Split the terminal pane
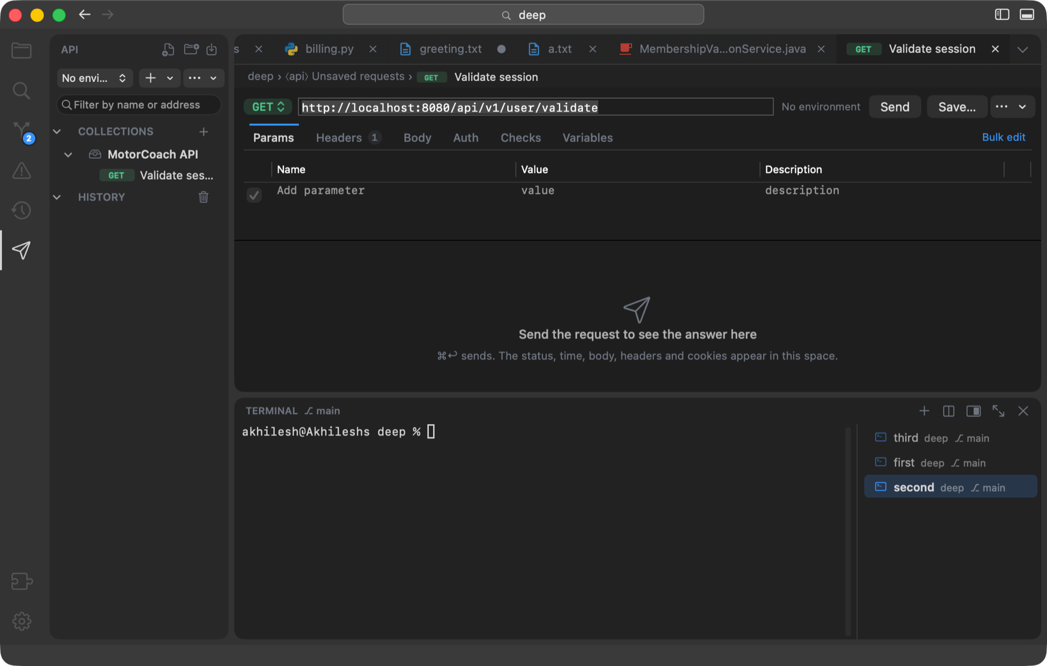1047x666 pixels. click(x=949, y=411)
